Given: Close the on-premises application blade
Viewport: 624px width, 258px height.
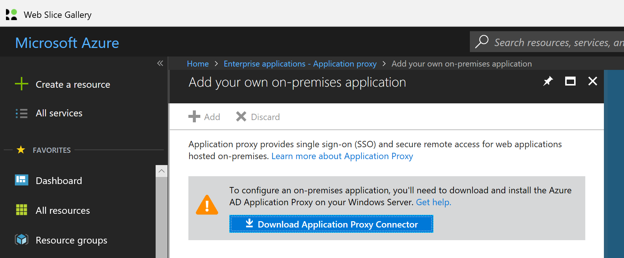Looking at the screenshot, I should click(x=593, y=81).
